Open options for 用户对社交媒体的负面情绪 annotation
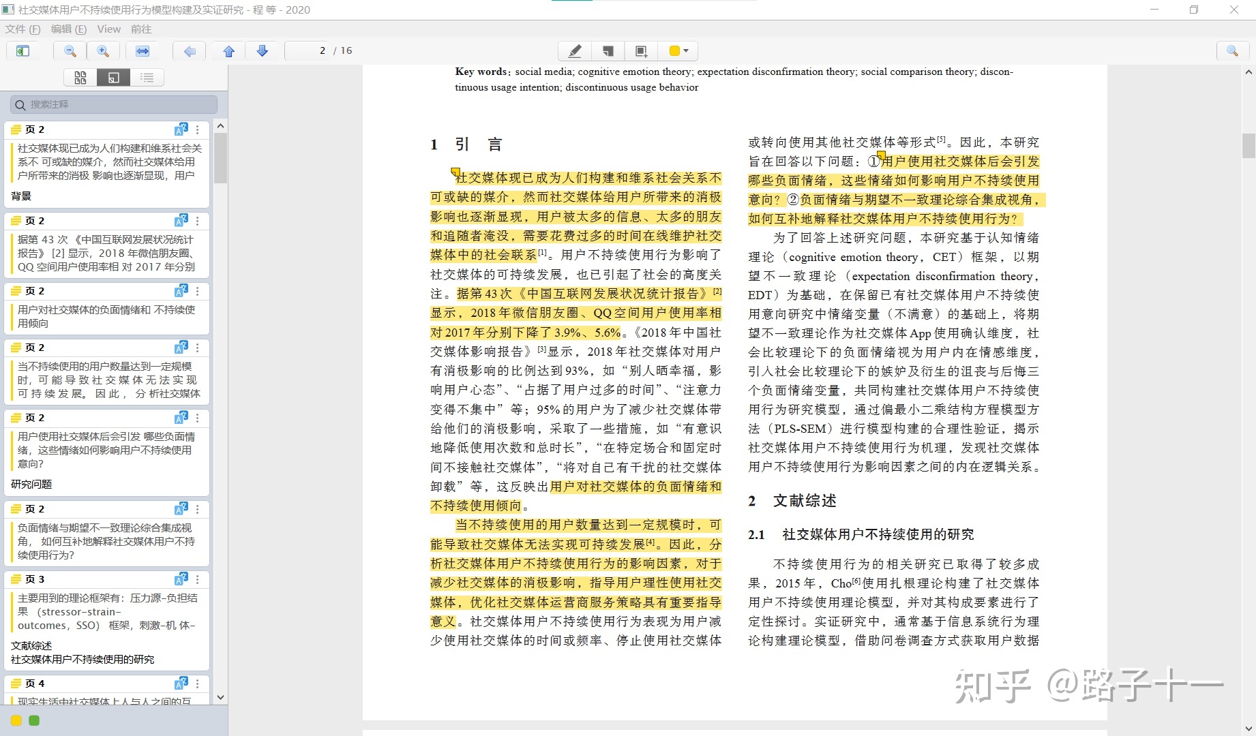Screen dimensions: 1256x736 click(x=198, y=291)
